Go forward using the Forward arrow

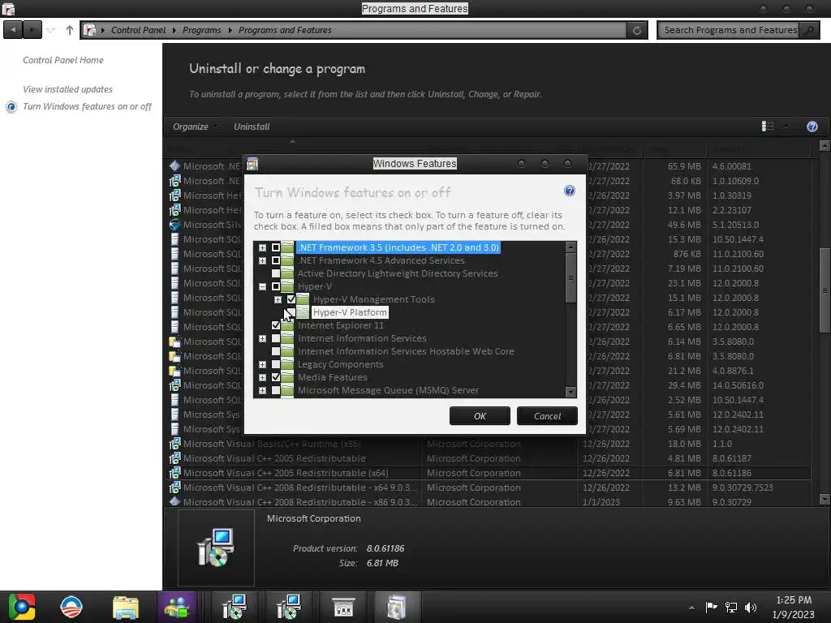tap(32, 30)
